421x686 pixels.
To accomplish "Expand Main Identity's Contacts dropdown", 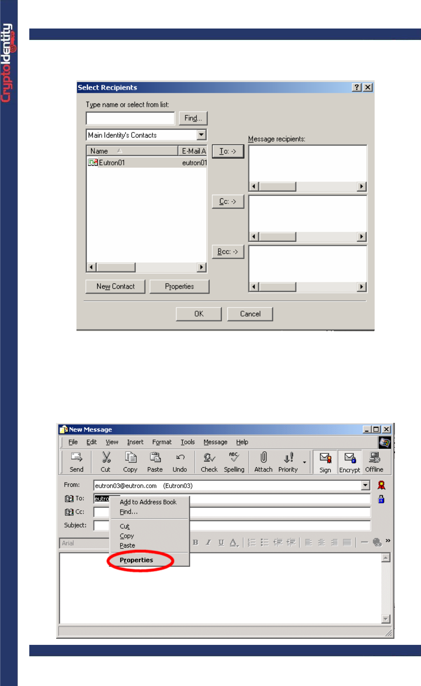I will click(x=201, y=135).
